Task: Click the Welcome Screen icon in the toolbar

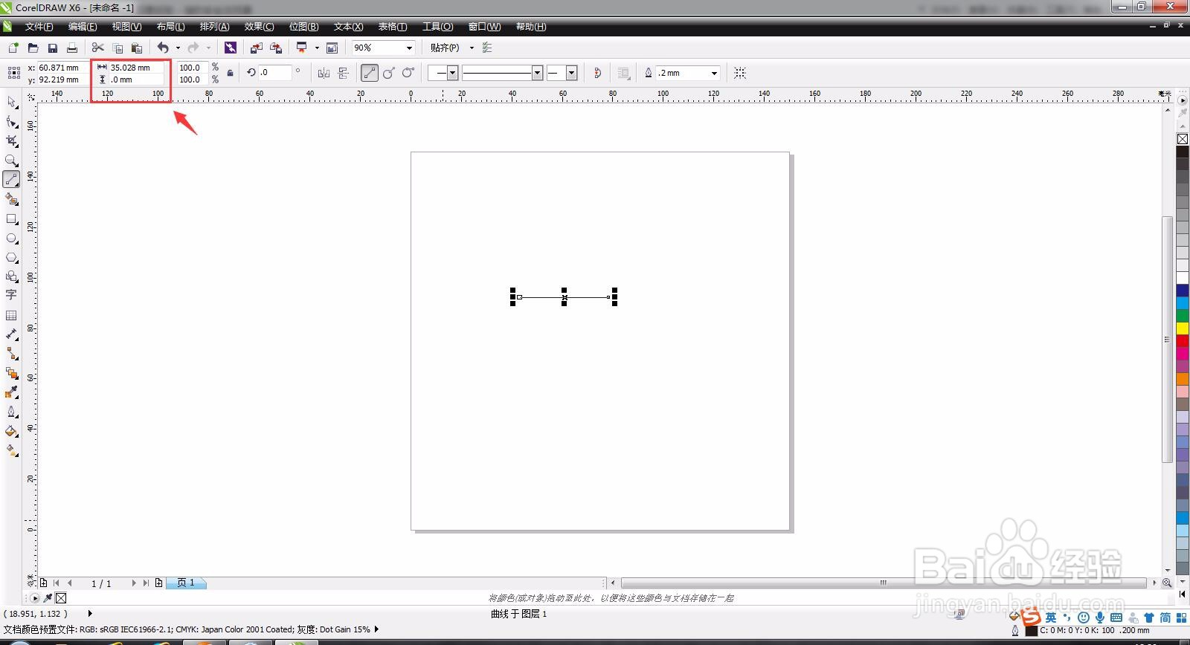Action: (x=332, y=48)
